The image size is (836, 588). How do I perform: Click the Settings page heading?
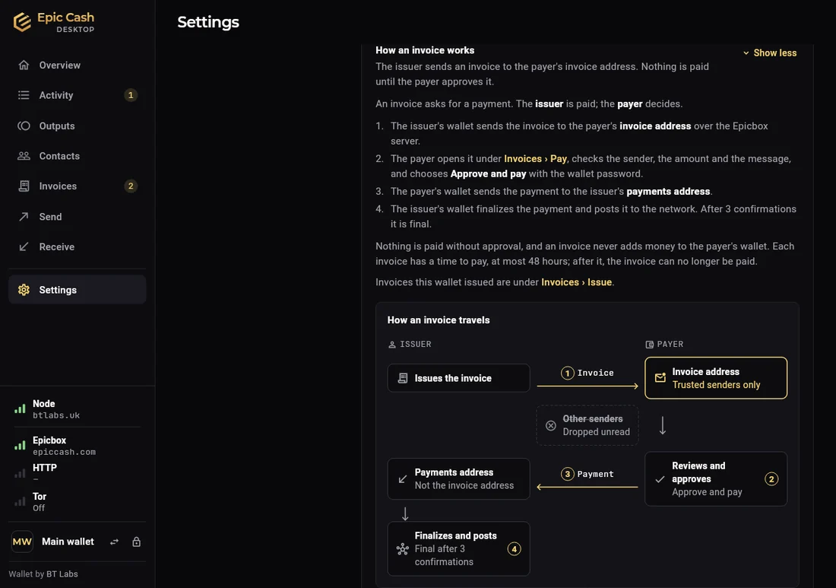click(208, 22)
